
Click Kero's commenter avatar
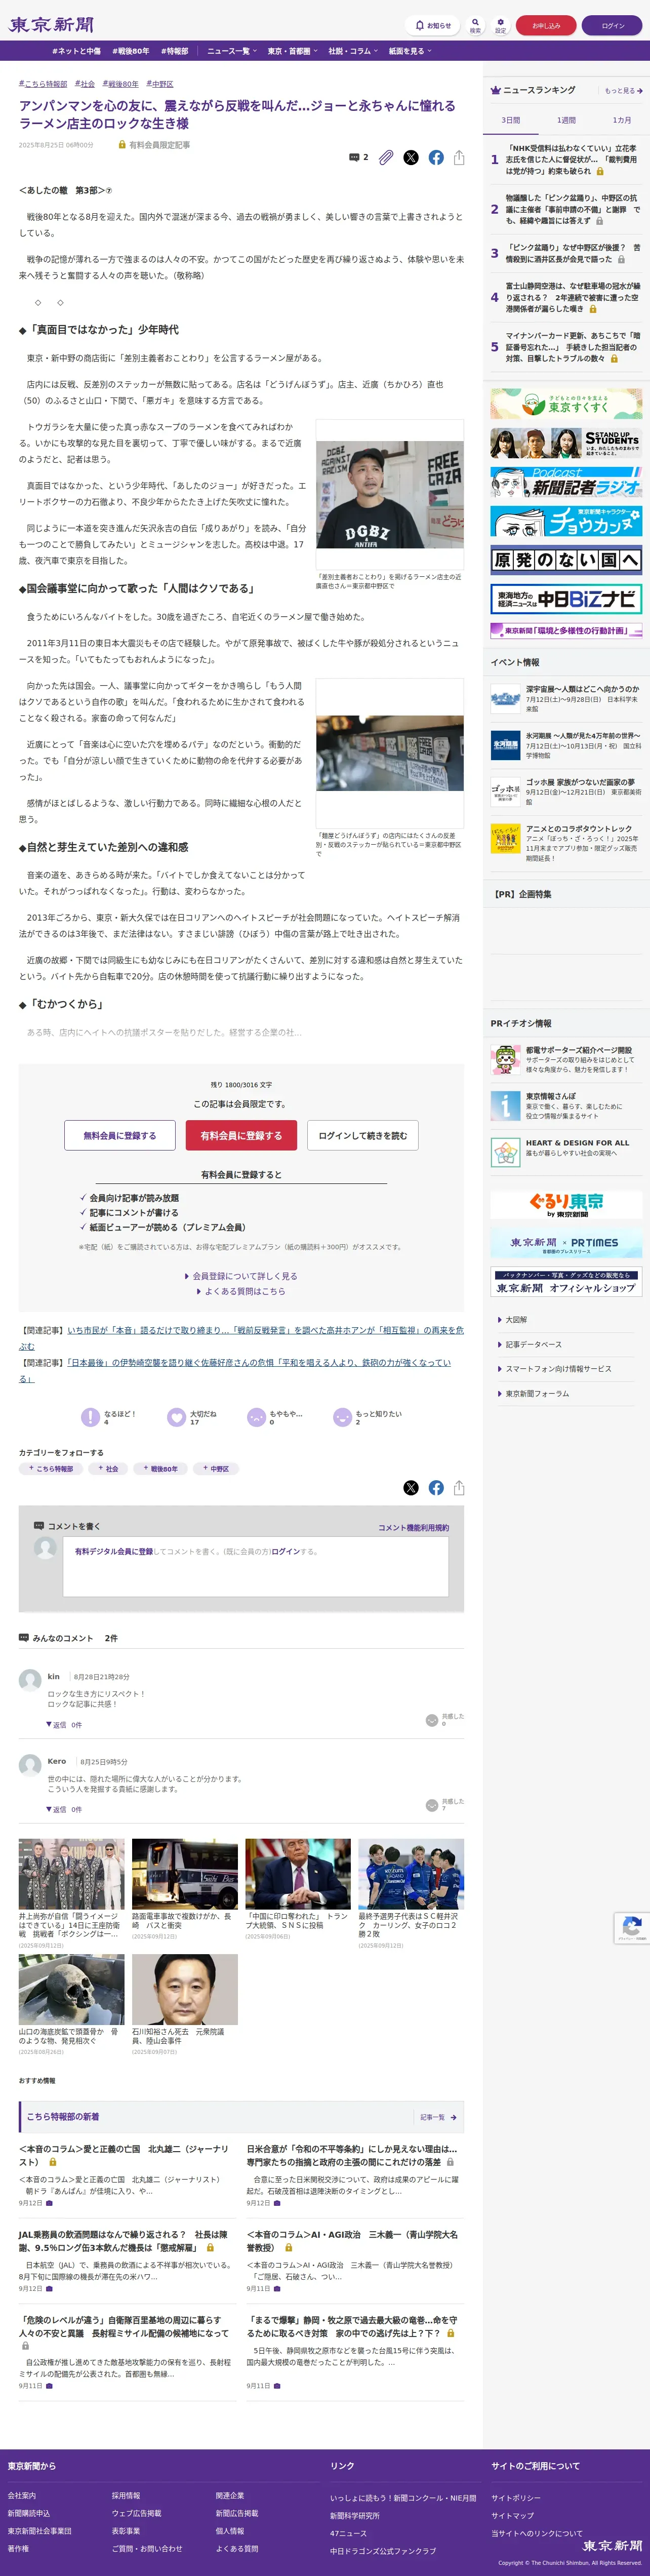click(30, 1765)
